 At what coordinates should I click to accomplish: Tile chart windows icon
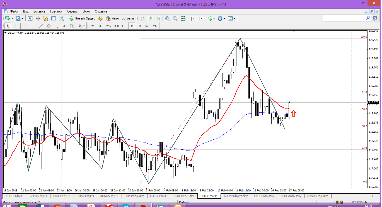coord(183,18)
